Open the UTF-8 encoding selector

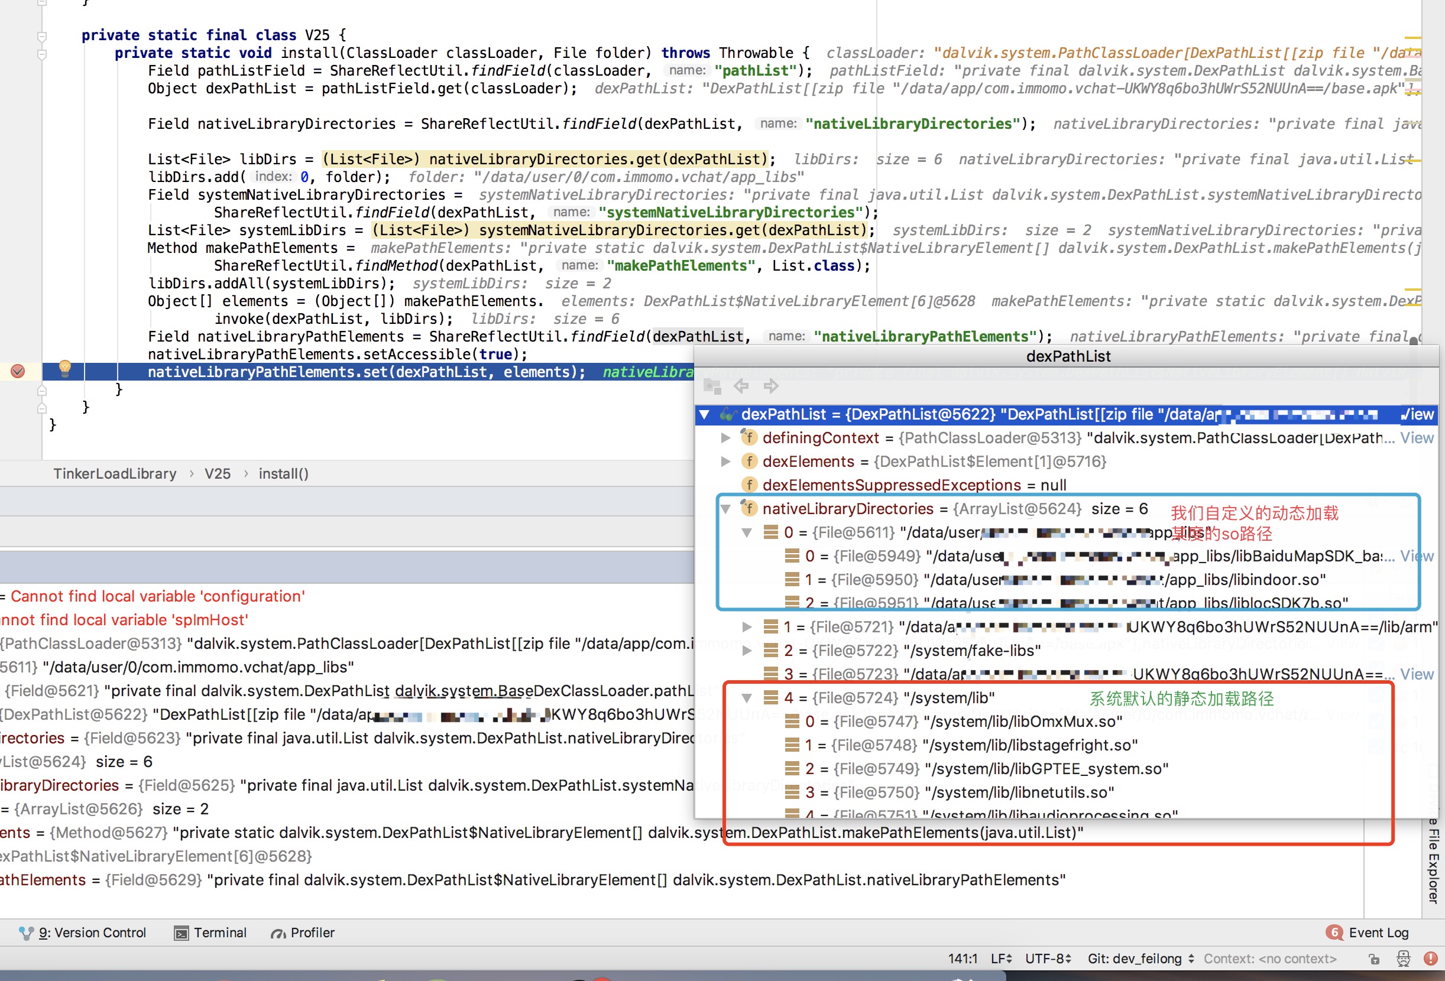[x=1048, y=959]
